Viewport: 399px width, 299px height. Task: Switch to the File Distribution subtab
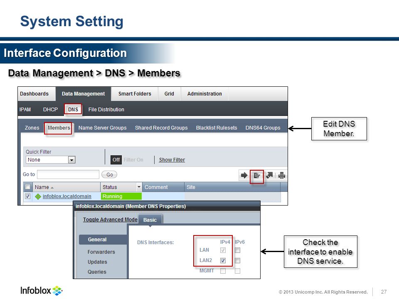click(x=106, y=110)
